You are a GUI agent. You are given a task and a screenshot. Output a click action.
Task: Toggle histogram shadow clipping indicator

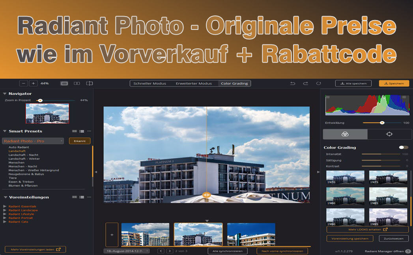coord(328,97)
